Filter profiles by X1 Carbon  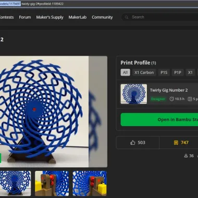pos(144,72)
